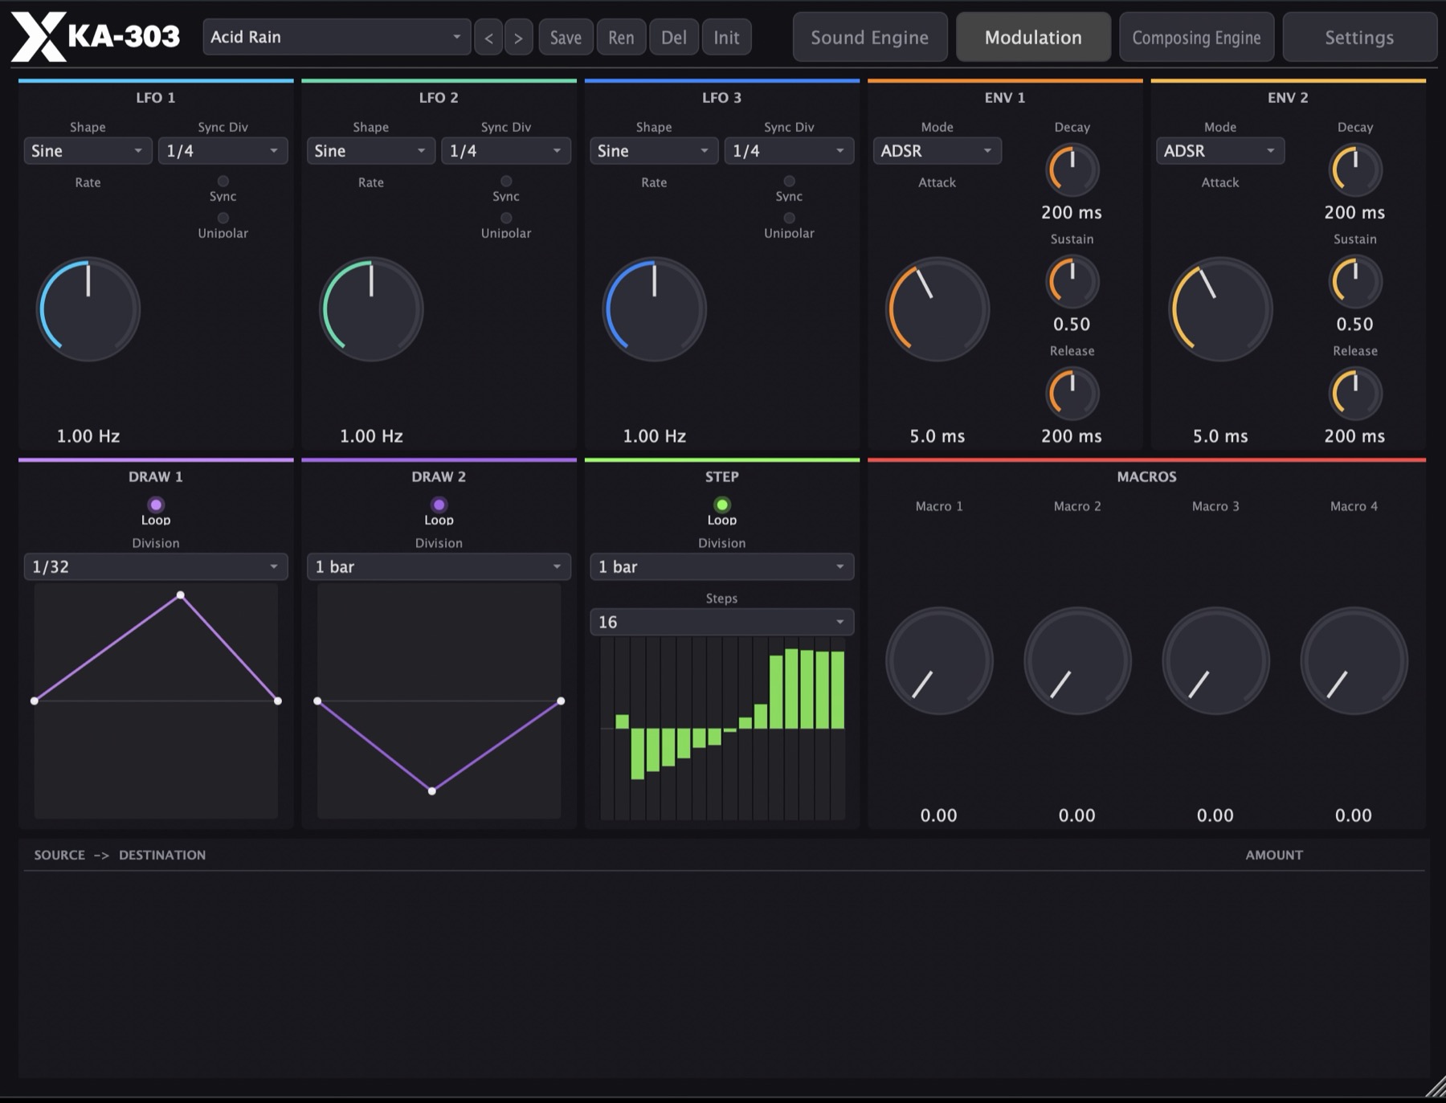Toggle STEP Loop
Screen dimensions: 1446x1103
[721, 505]
